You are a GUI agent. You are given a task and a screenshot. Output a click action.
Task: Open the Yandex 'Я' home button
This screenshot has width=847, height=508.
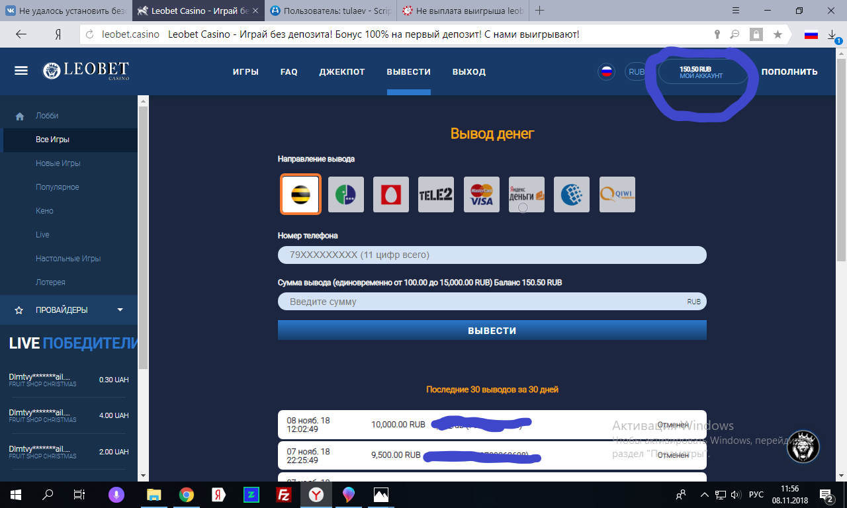click(x=58, y=34)
